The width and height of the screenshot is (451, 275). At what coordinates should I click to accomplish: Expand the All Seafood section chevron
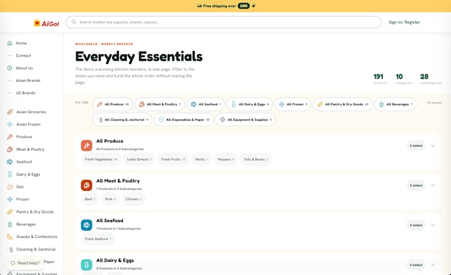[433, 225]
